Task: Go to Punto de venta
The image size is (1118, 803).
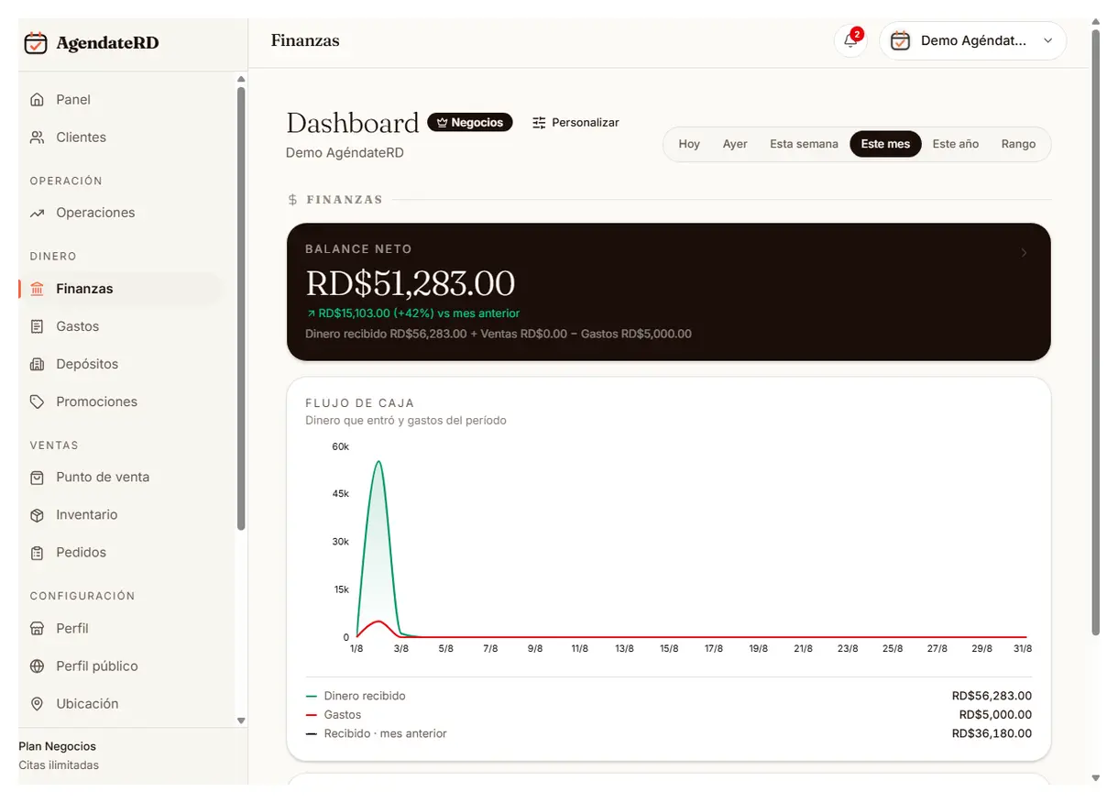Action: (121, 478)
